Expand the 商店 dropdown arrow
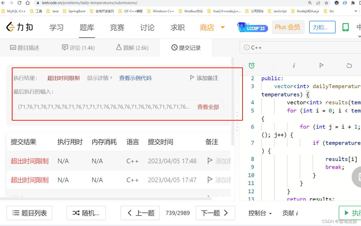This screenshot has height=226, width=361. 223,27
